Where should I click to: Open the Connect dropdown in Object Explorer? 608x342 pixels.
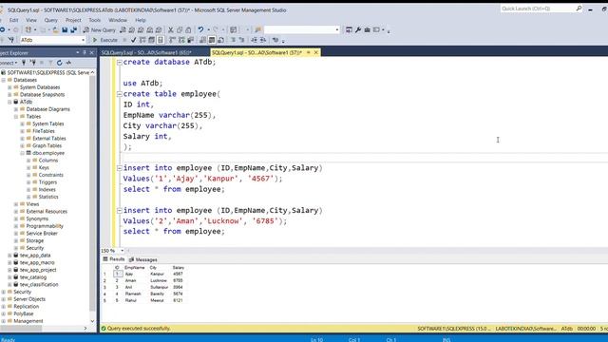[x=9, y=63]
